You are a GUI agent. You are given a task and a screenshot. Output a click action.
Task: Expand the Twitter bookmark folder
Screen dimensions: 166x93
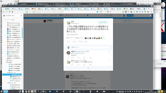click(x=6, y=60)
